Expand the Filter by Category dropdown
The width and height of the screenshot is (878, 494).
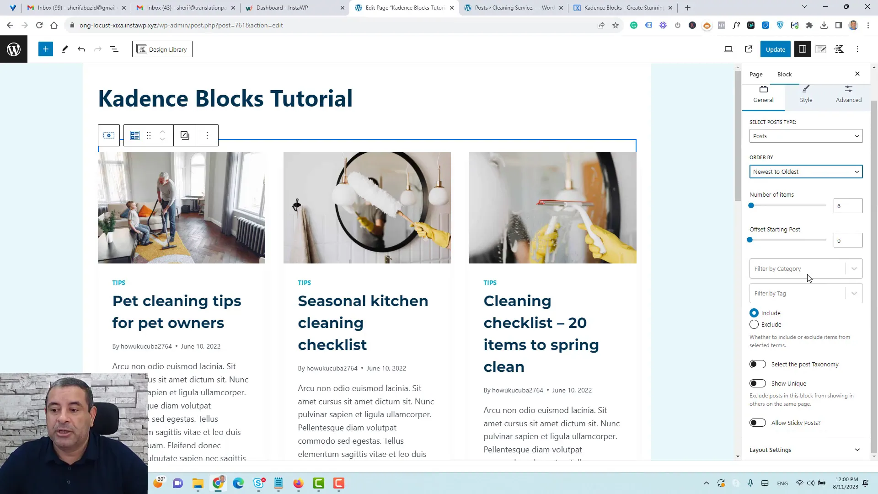(855, 268)
